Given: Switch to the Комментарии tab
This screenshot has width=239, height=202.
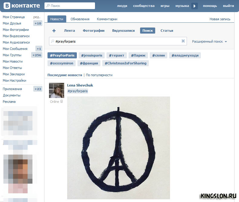Looking at the screenshot, I should point(107,19).
